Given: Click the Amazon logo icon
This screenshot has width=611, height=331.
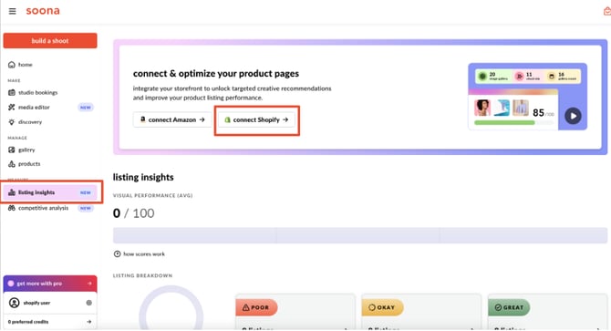Looking at the screenshot, I should pos(143,119).
